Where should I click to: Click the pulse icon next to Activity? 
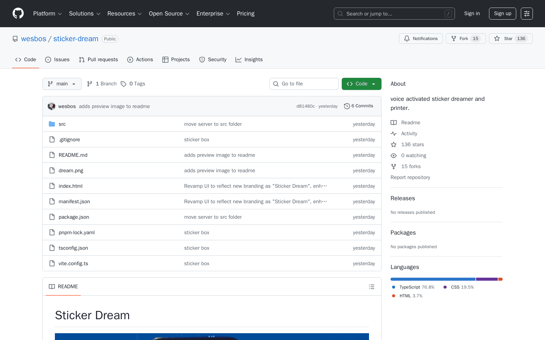click(x=394, y=133)
